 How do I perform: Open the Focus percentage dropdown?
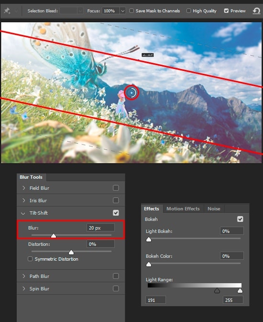point(122,11)
